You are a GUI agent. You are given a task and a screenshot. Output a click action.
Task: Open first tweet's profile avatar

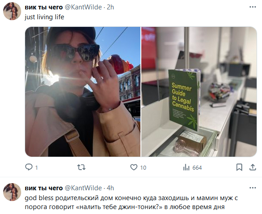12,11
